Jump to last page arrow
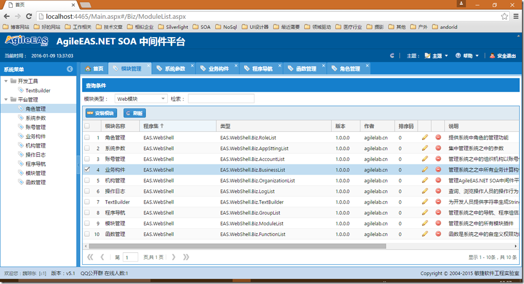Screen dimensions: 524x284 pos(186,257)
